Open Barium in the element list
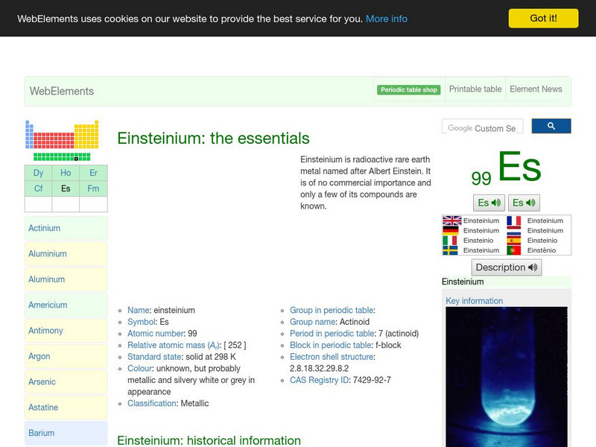 point(66,433)
